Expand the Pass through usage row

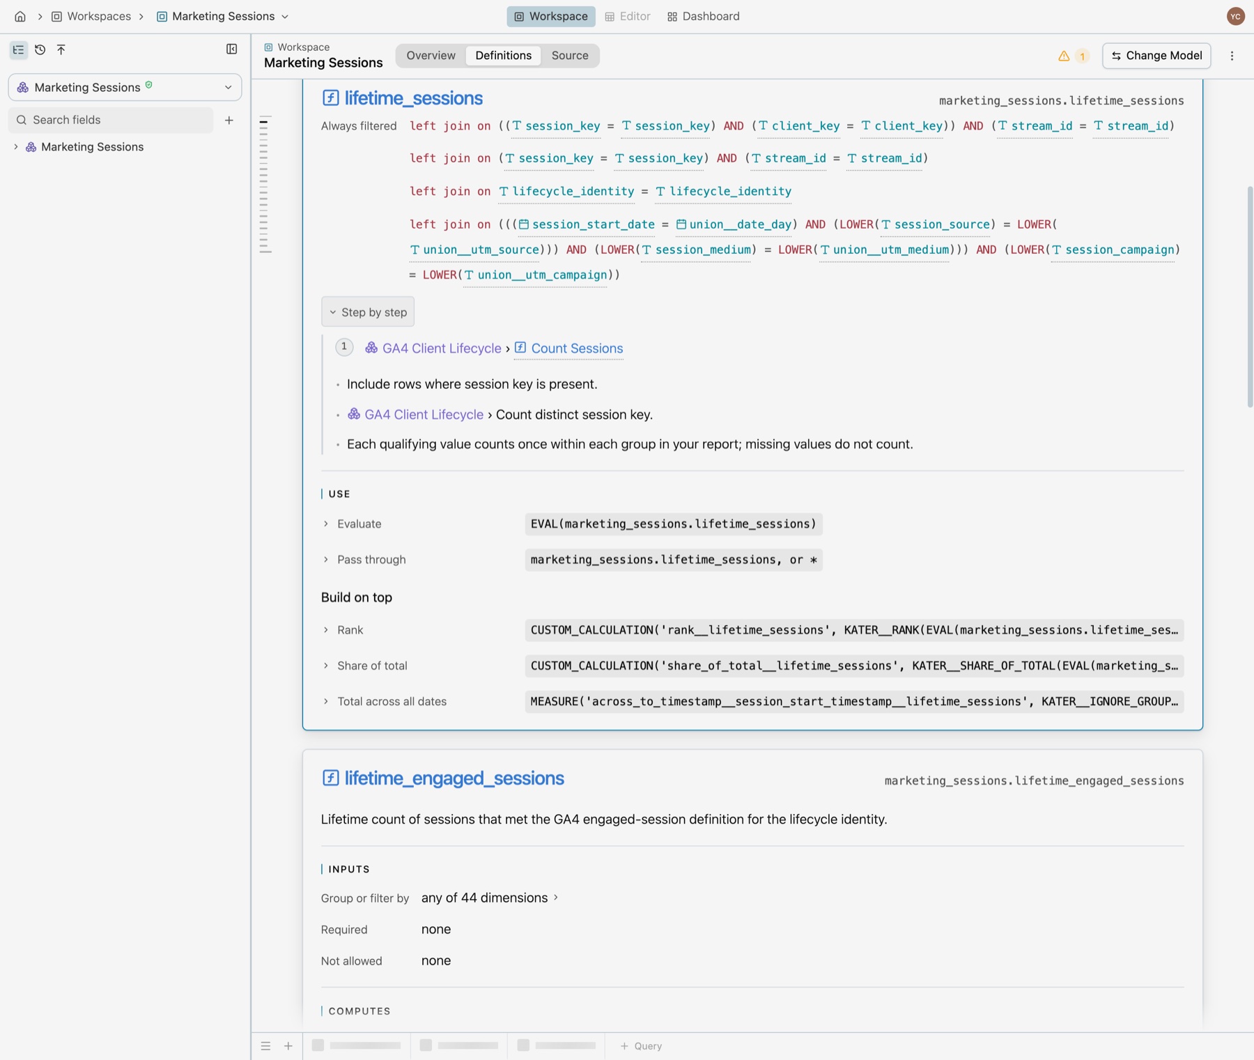[x=325, y=560]
